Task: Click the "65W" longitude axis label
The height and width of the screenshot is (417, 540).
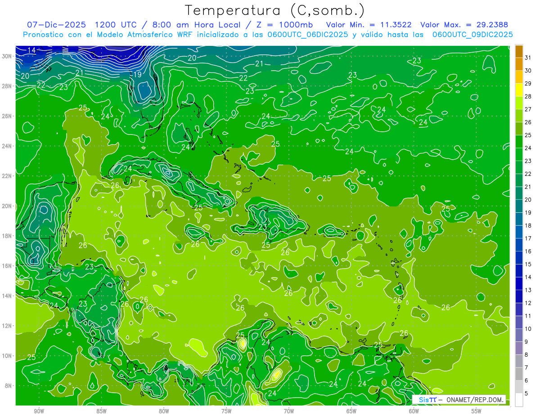Action: click(x=351, y=411)
